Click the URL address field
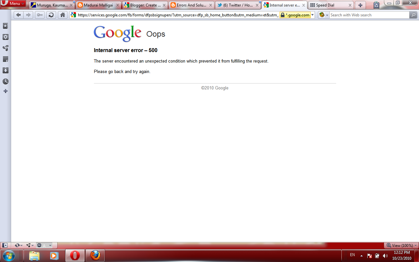 [x=178, y=15]
